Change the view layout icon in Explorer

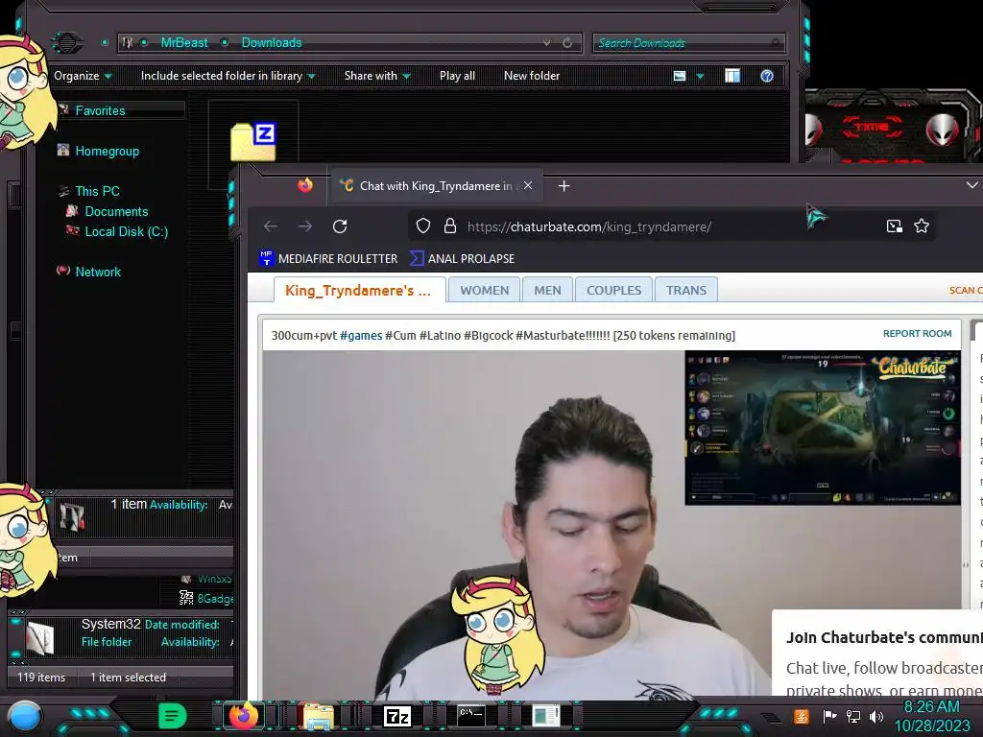[680, 76]
